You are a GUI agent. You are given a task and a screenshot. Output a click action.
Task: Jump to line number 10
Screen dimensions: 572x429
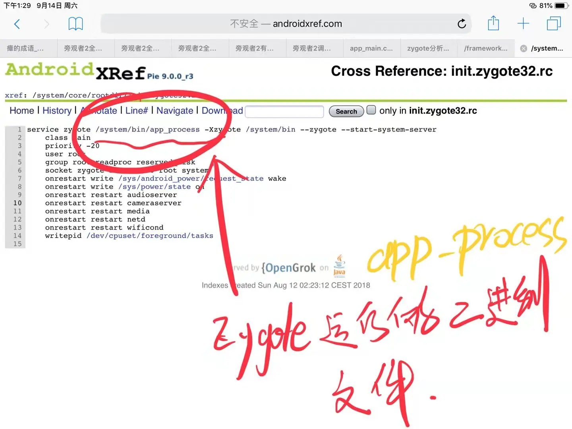tap(17, 203)
